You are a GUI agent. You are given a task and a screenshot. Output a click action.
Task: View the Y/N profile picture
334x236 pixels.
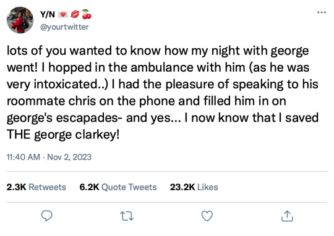(20, 20)
